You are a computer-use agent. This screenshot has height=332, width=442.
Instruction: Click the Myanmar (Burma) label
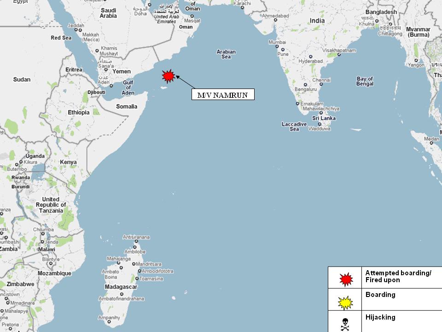pyautogui.click(x=419, y=32)
